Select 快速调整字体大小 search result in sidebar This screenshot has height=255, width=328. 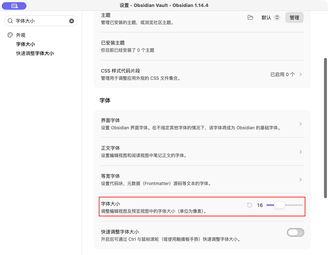[35, 54]
